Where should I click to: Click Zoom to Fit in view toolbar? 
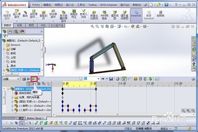(x=92, y=26)
